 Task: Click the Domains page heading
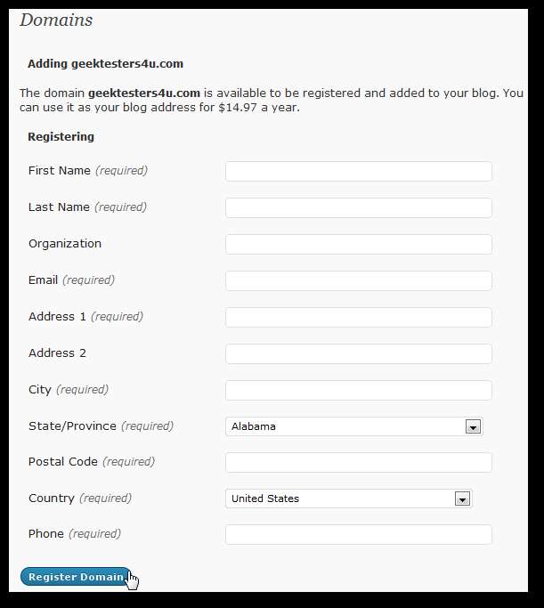[56, 20]
